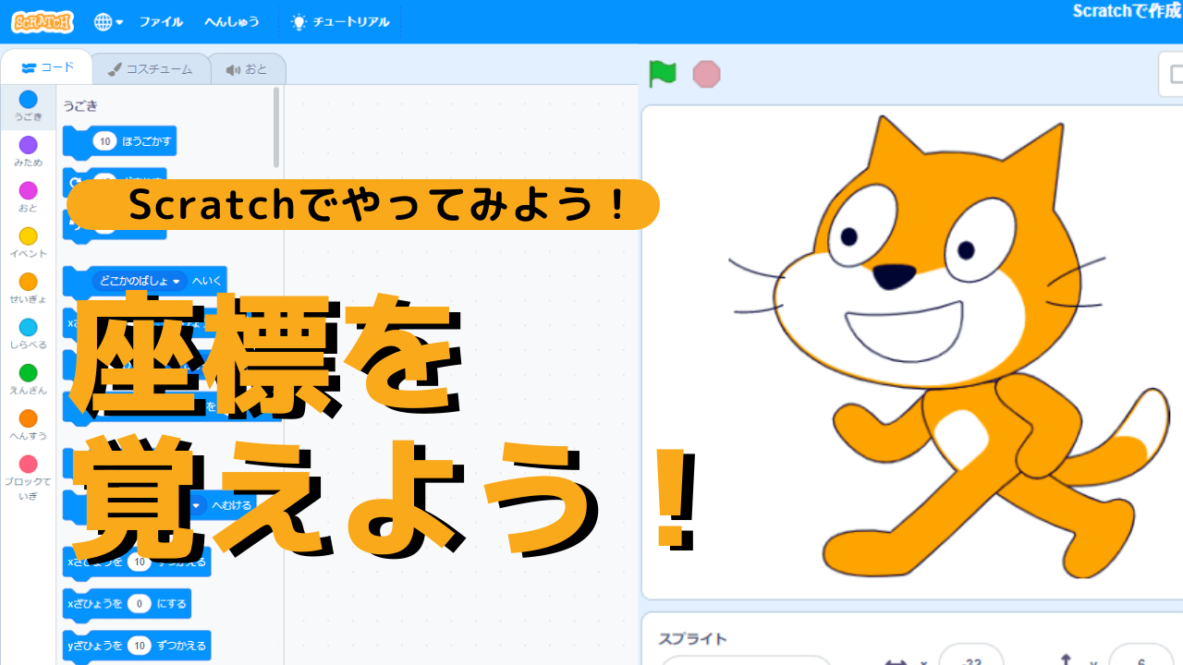This screenshot has width=1183, height=665.
Task: Select the へんすう (Variables) category circle
Action: (29, 418)
